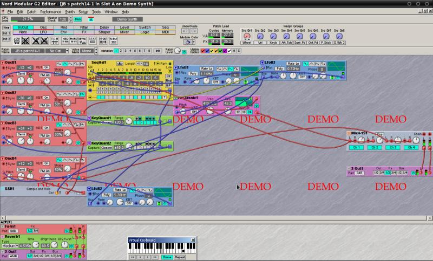Toggle Reverb1 bypass power button
The height and width of the screenshot is (261, 433).
(x=71, y=245)
